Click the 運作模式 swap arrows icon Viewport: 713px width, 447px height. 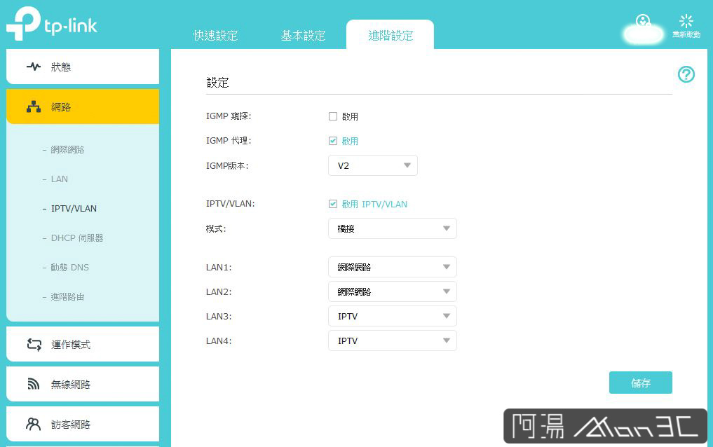tap(34, 344)
